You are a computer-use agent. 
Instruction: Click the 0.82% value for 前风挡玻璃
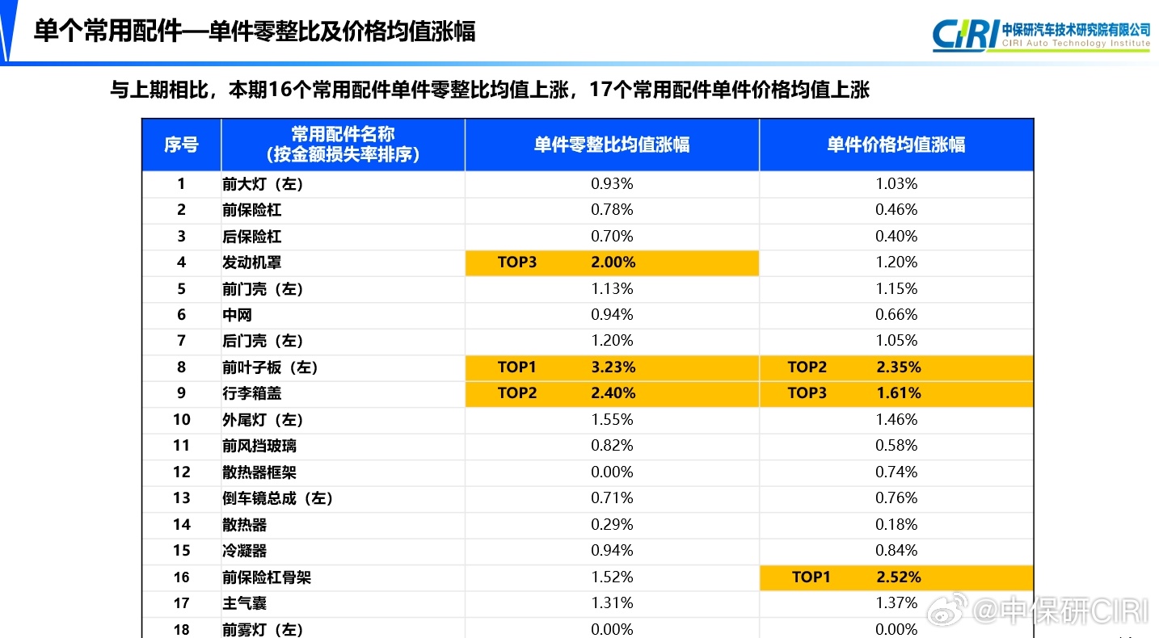click(612, 446)
